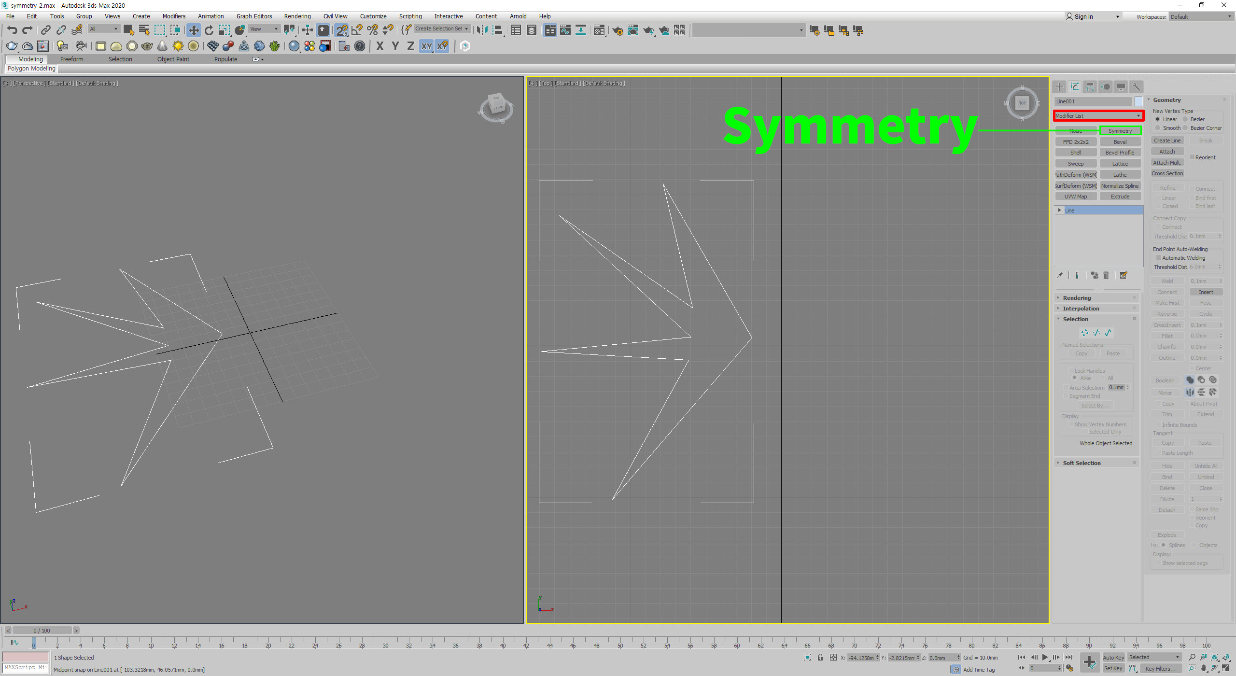Open the Modifiers menu
The image size is (1236, 676).
[174, 16]
